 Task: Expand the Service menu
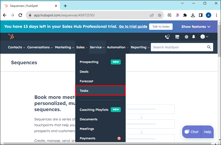[x=97, y=47]
